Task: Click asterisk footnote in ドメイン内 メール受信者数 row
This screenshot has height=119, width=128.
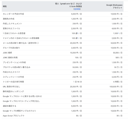Action: click(x=78, y=38)
